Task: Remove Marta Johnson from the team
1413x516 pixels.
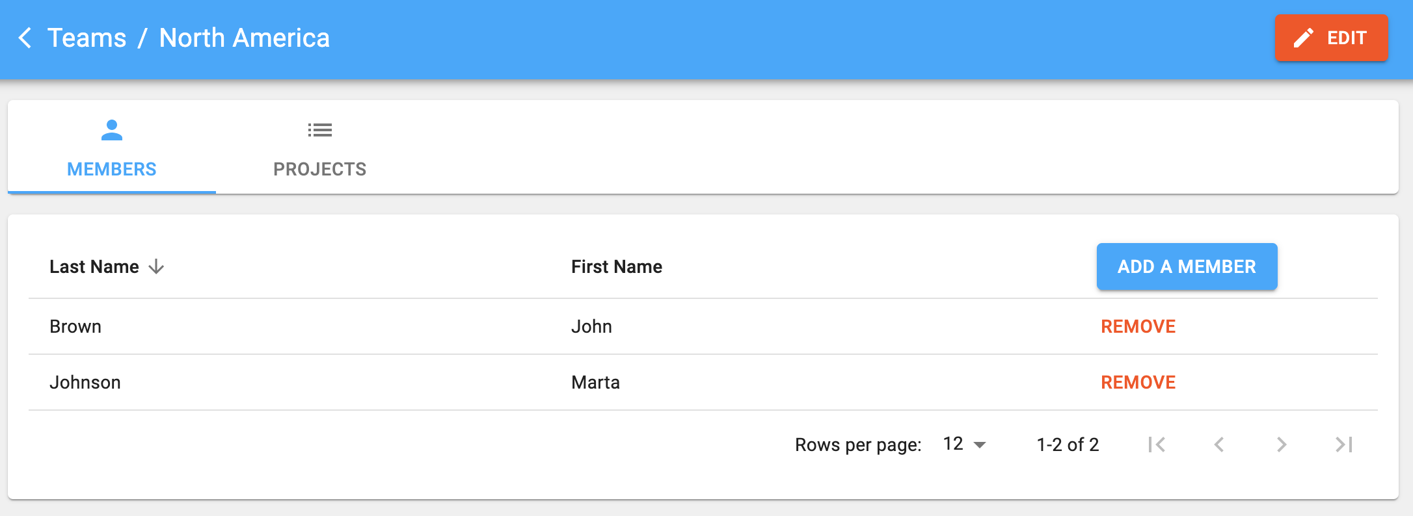Action: pos(1138,382)
